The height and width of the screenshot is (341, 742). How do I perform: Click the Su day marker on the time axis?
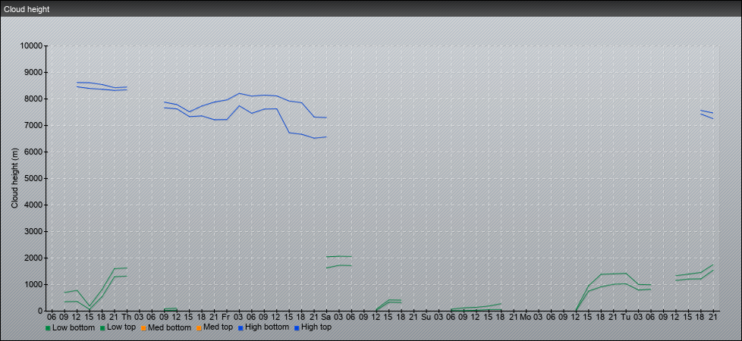pos(425,316)
